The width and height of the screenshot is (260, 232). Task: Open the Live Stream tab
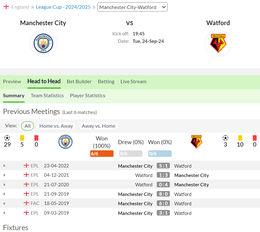point(133,82)
